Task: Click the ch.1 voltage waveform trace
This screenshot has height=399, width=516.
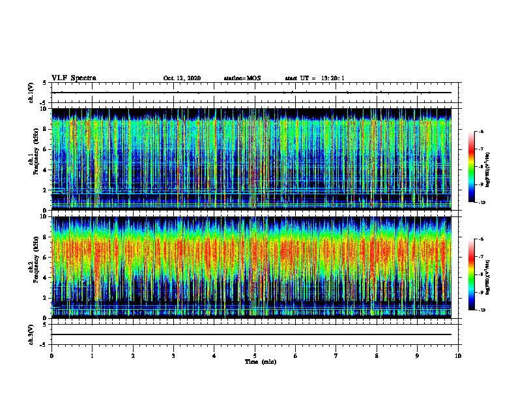Action: coord(251,93)
